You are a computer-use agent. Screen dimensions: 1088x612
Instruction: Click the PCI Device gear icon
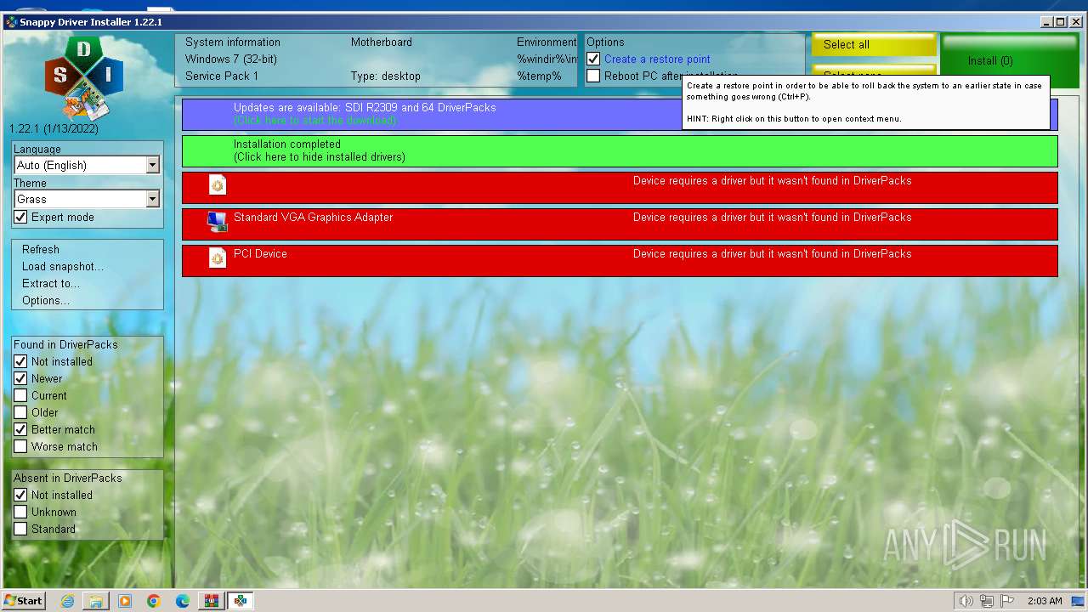coord(218,258)
